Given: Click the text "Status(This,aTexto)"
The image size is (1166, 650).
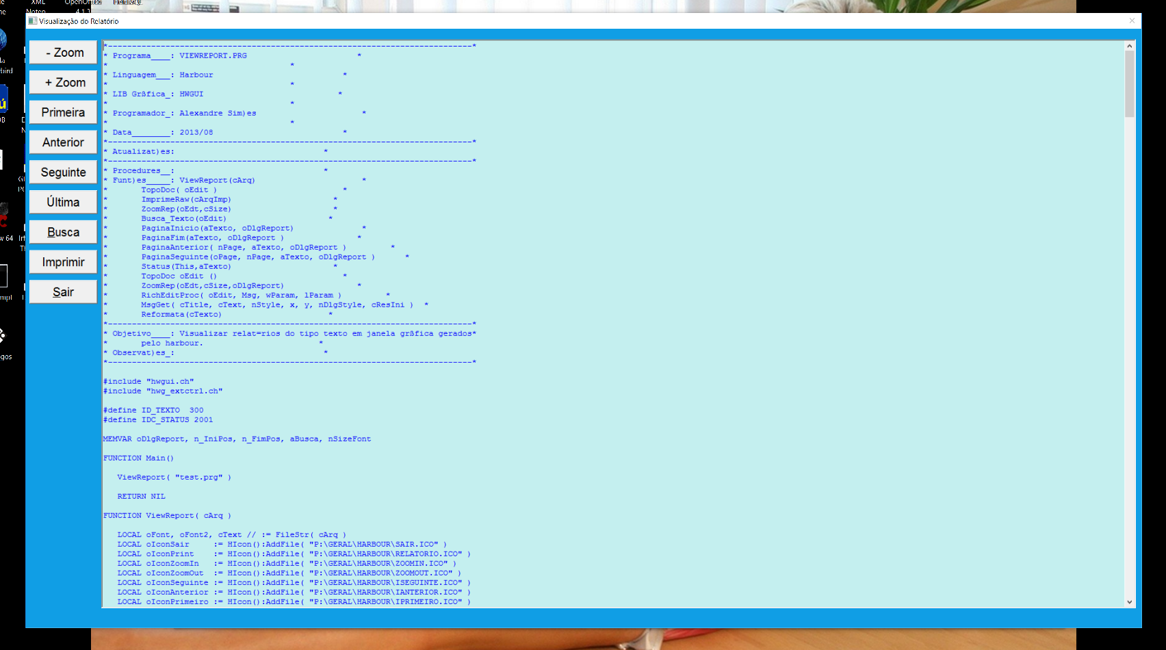Looking at the screenshot, I should 186,267.
